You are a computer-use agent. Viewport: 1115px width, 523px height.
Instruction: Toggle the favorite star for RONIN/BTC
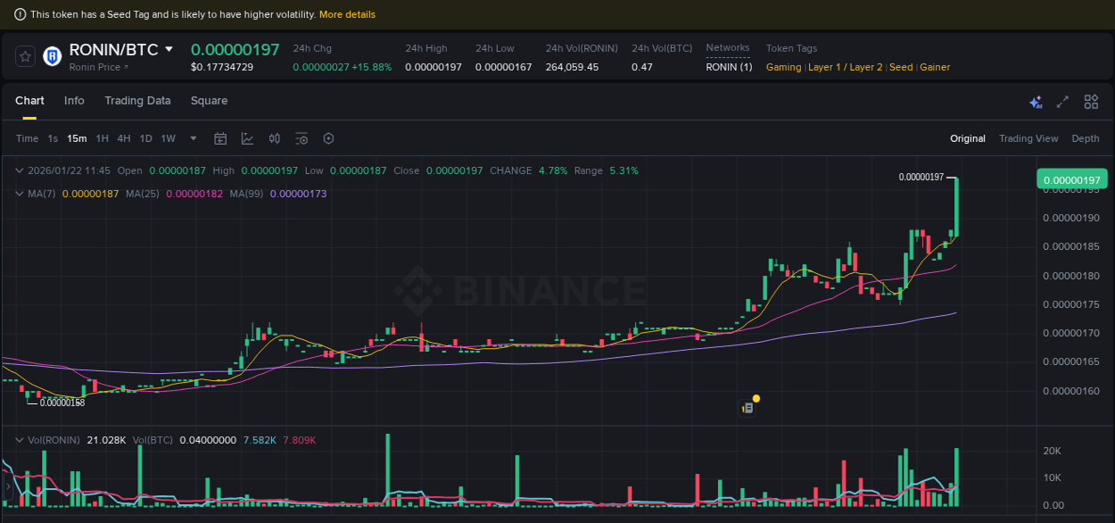pyautogui.click(x=25, y=55)
